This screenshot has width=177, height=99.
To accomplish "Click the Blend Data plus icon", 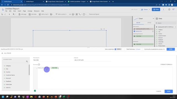I will [x=134, y=31].
